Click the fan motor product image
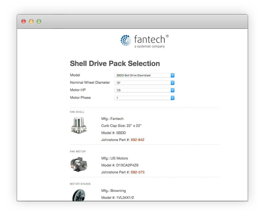Viewport: 264px width, 213px height. [79, 164]
